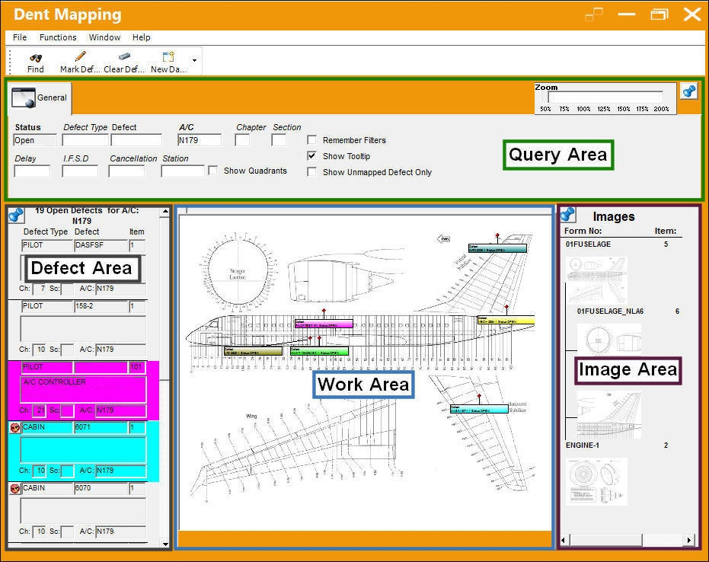Click defect list scroll down arrow

pos(165,544)
